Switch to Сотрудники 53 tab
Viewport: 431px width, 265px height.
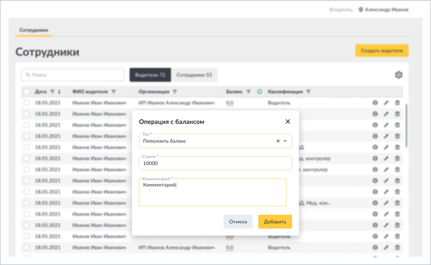coord(194,75)
